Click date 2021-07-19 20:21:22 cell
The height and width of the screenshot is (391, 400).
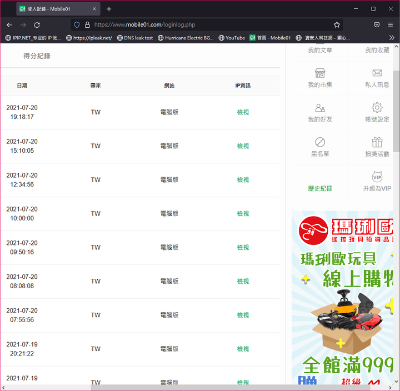pos(22,349)
